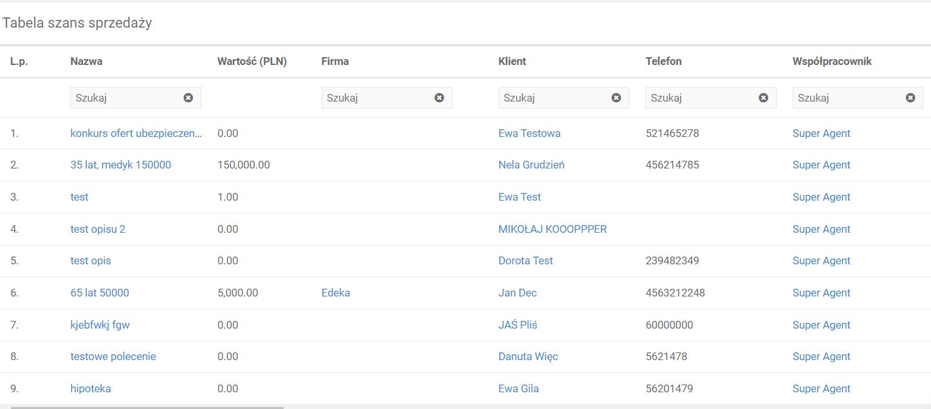Clear the Nazwa search filter icon
The image size is (931, 409).
[188, 98]
